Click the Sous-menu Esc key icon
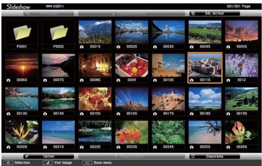 [x=87, y=163]
